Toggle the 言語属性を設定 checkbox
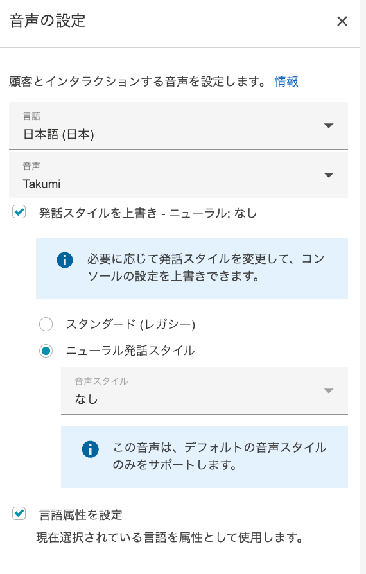This screenshot has width=366, height=574. tap(19, 513)
